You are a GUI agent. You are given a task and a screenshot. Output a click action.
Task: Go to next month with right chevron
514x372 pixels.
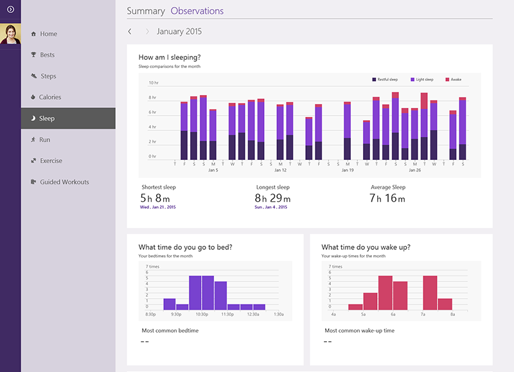tap(147, 31)
